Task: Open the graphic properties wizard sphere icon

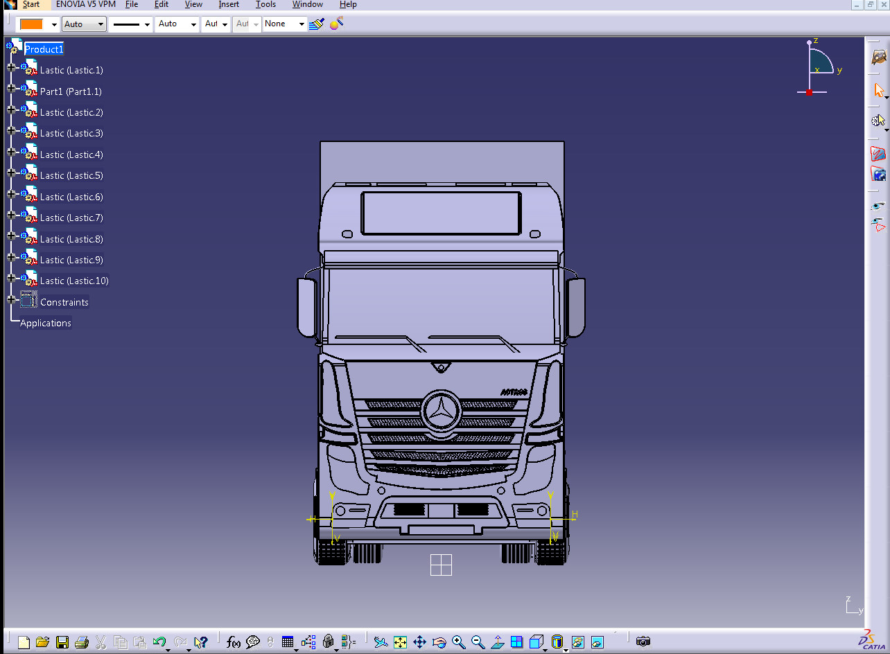Action: (x=337, y=24)
